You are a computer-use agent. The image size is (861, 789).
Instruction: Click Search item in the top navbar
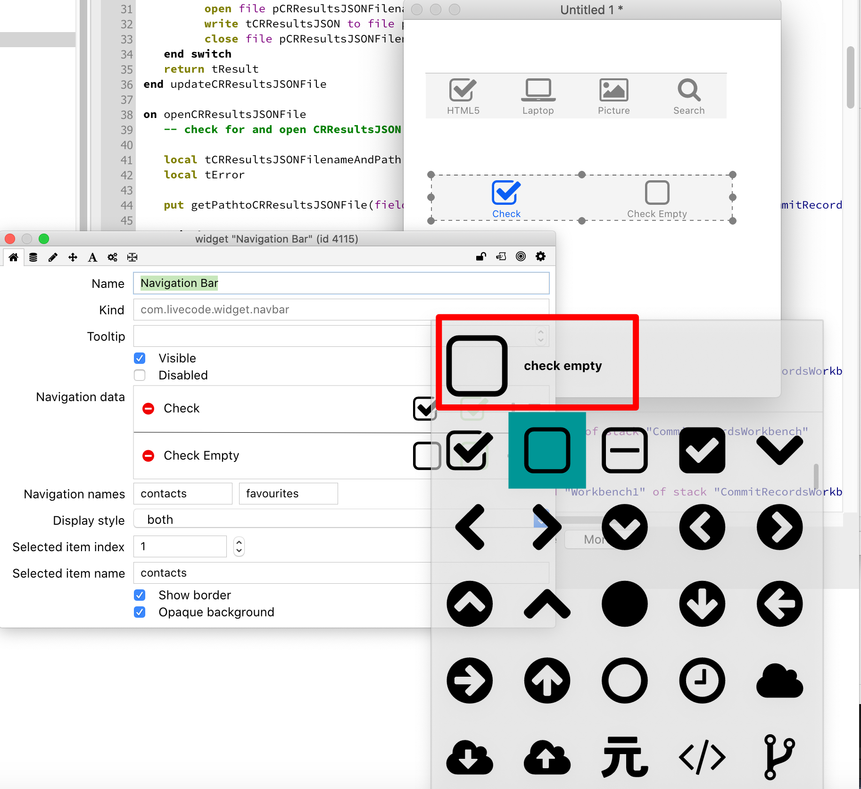pos(689,96)
